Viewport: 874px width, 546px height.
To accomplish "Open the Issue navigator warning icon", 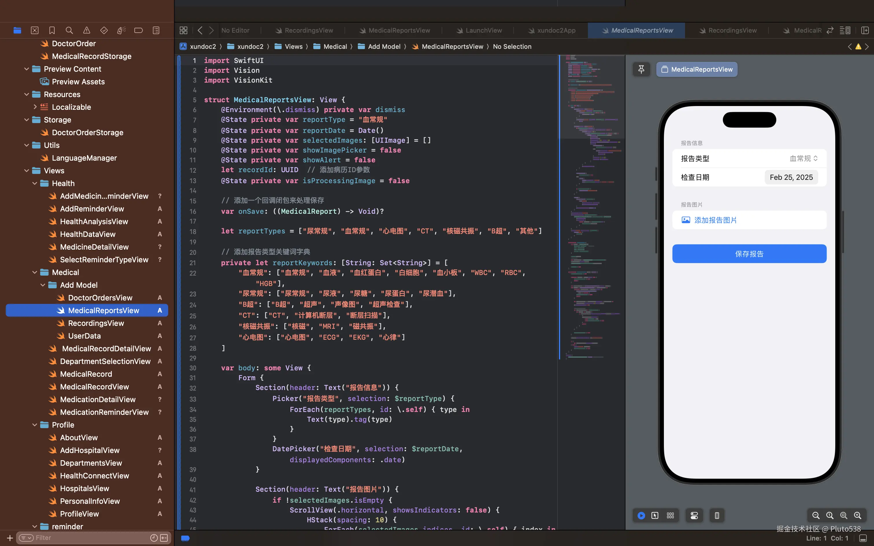I will (87, 30).
